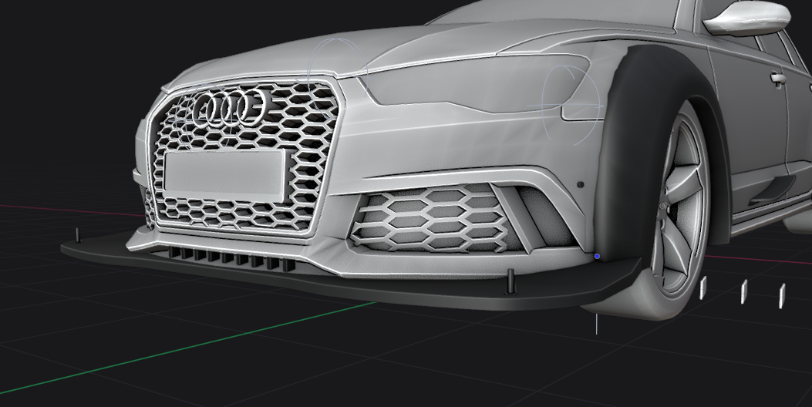Select the door handle on the front door
The width and height of the screenshot is (812, 407).
coord(778,78)
